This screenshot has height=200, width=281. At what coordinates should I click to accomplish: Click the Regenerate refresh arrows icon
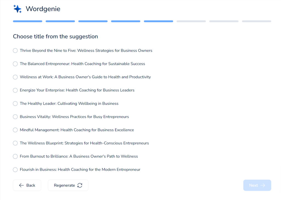point(80,185)
